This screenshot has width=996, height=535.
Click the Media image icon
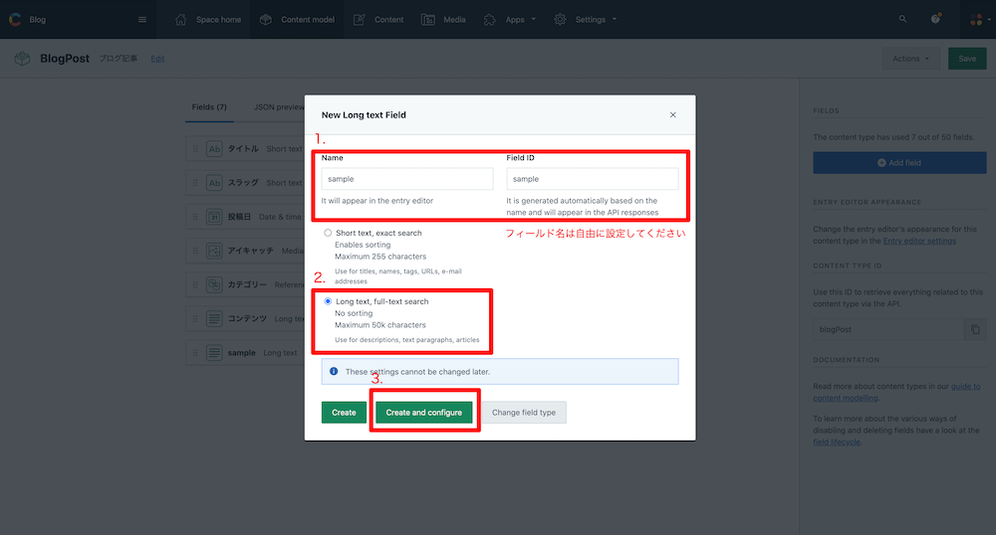(428, 20)
